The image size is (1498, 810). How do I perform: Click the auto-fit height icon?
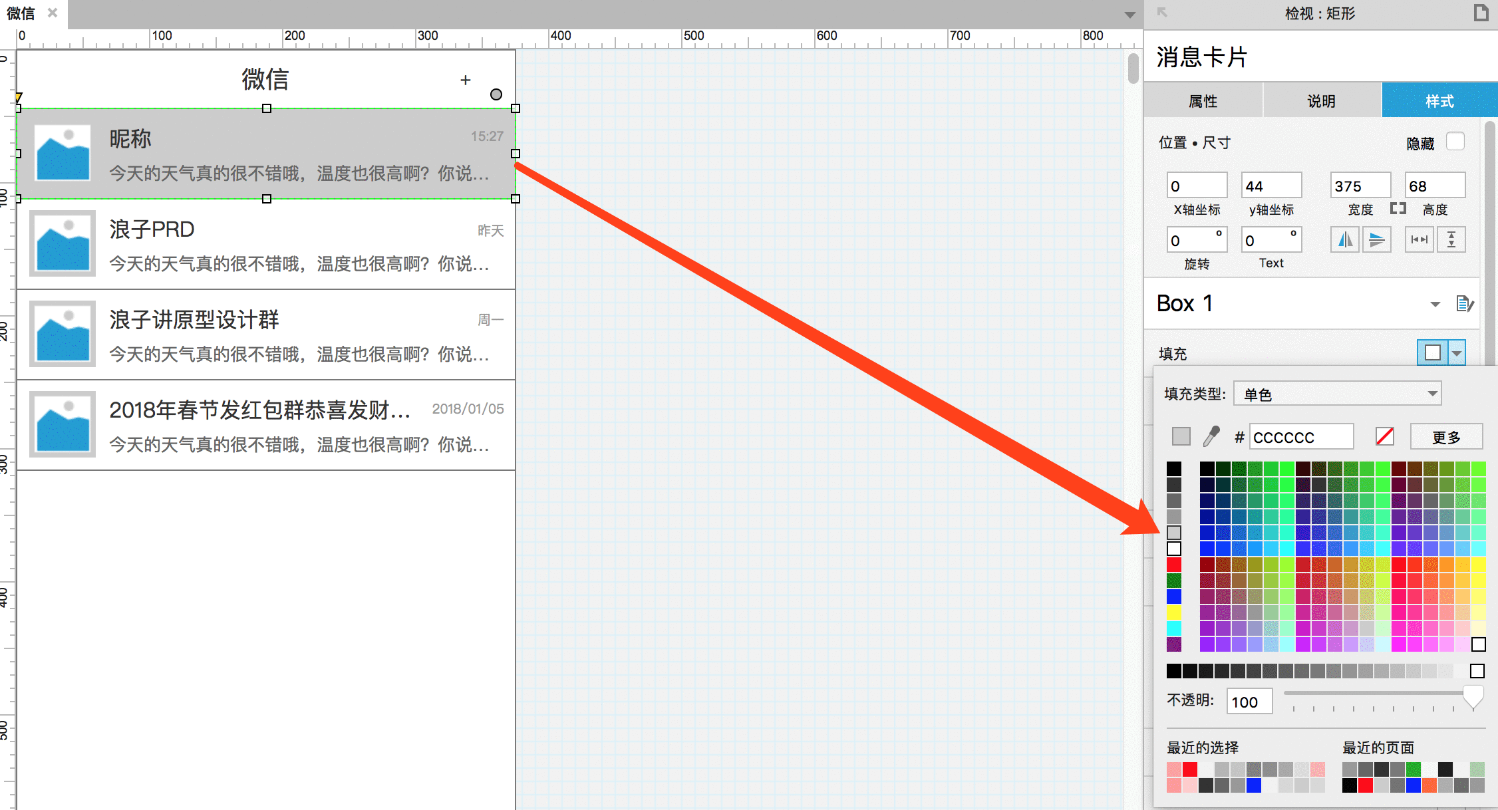click(1451, 239)
